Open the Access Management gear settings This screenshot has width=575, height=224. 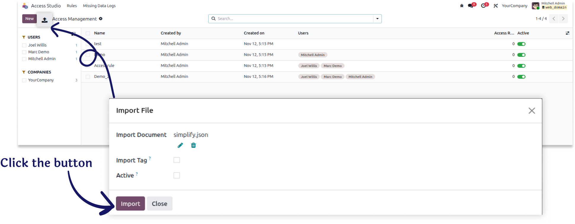click(101, 19)
